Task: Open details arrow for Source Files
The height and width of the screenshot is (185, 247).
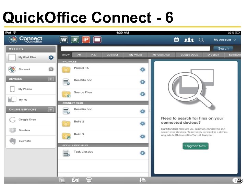Action: tap(142, 94)
